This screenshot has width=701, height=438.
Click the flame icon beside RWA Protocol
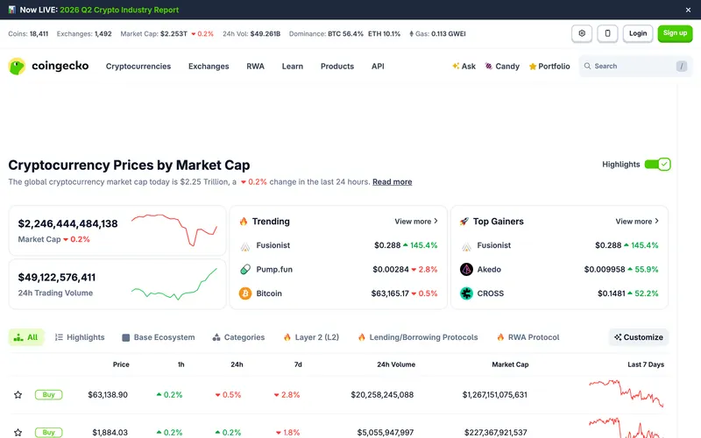[500, 337]
